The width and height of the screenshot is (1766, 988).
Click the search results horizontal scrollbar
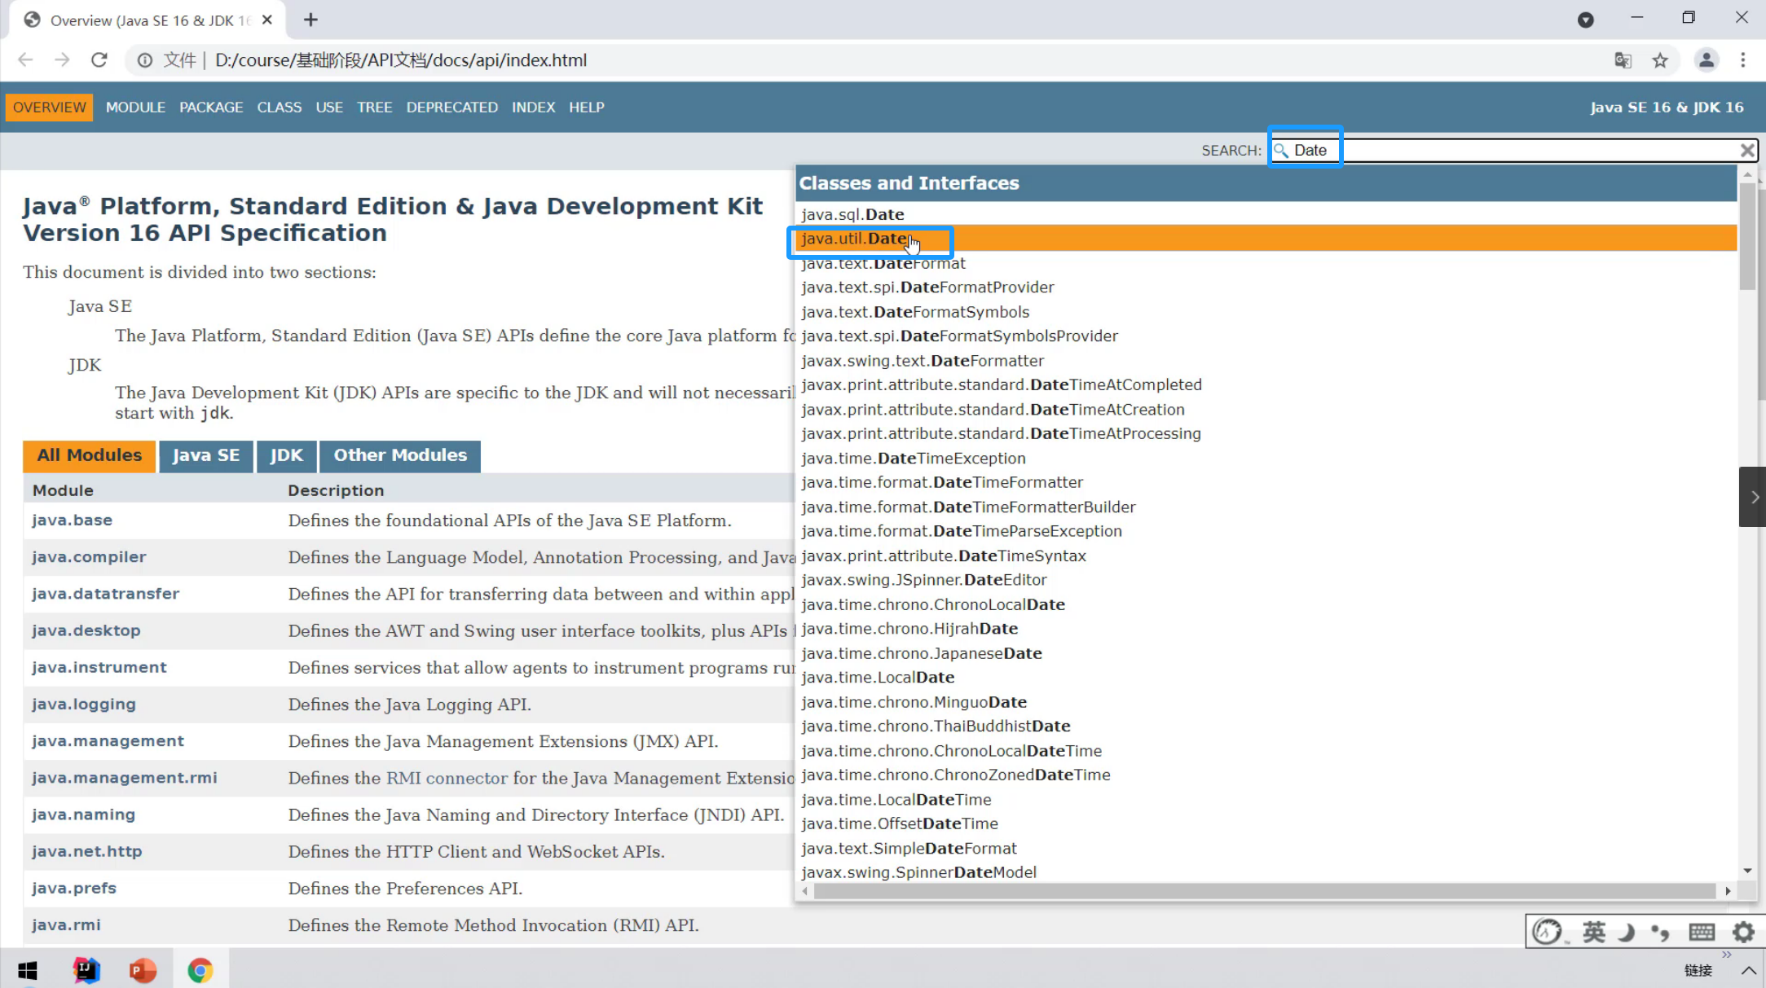[x=1263, y=891]
